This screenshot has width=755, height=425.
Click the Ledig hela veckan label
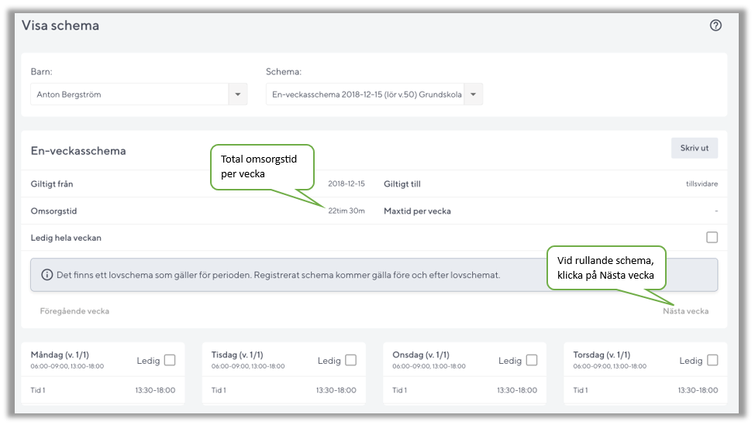[66, 238]
